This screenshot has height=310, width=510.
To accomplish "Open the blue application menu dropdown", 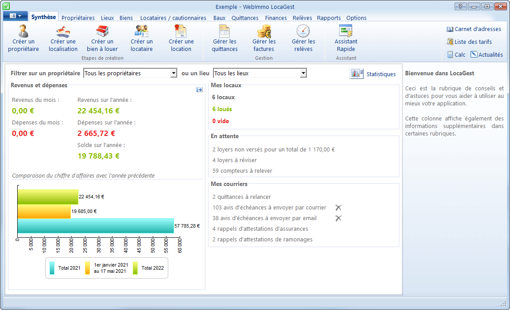I will tap(15, 16).
